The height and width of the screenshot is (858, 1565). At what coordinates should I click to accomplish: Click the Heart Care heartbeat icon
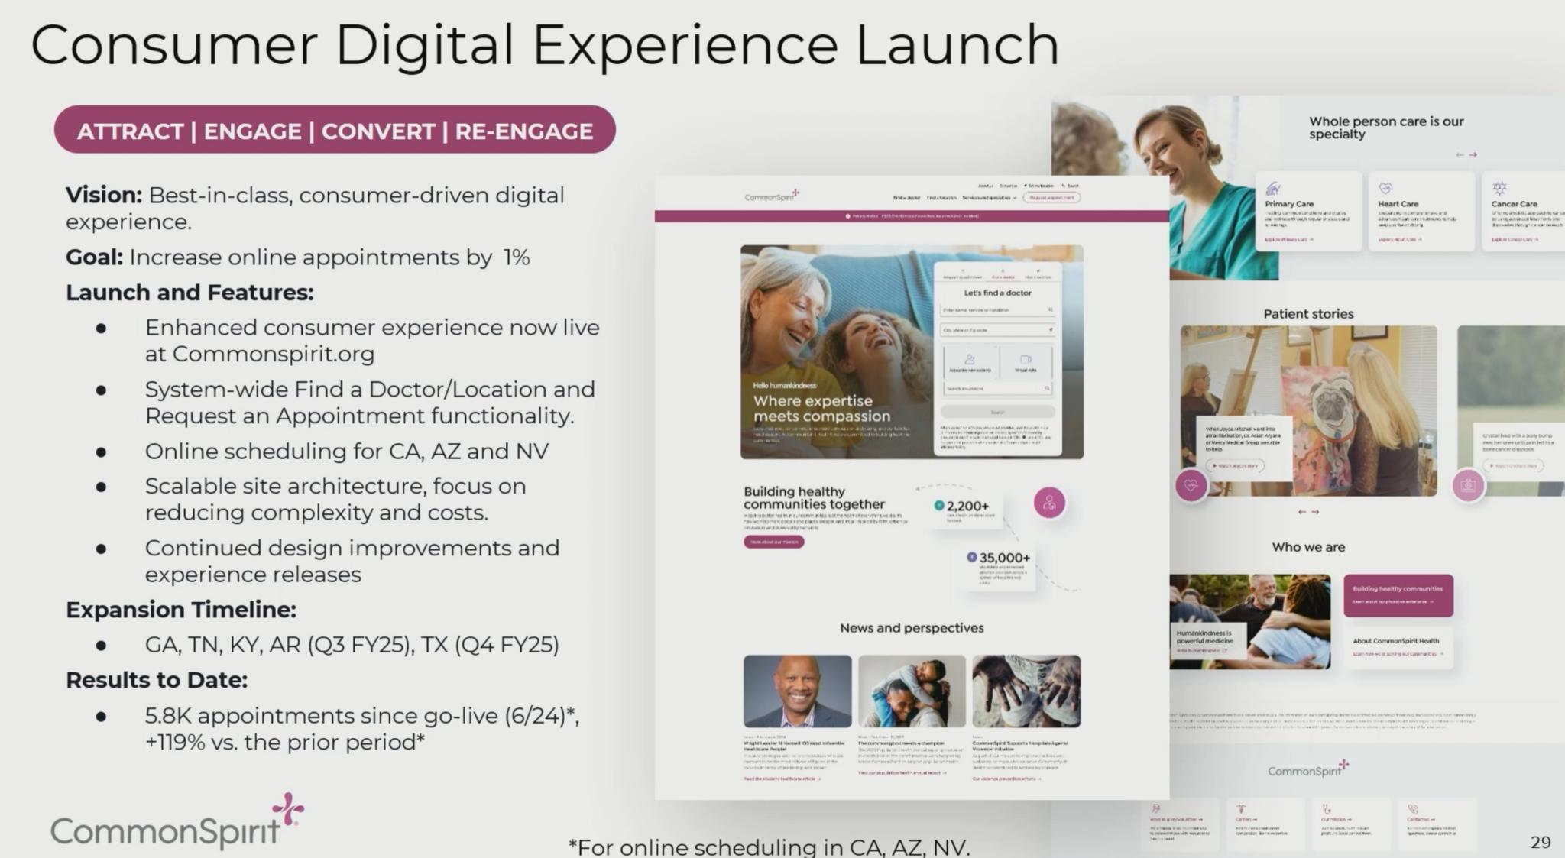1385,188
